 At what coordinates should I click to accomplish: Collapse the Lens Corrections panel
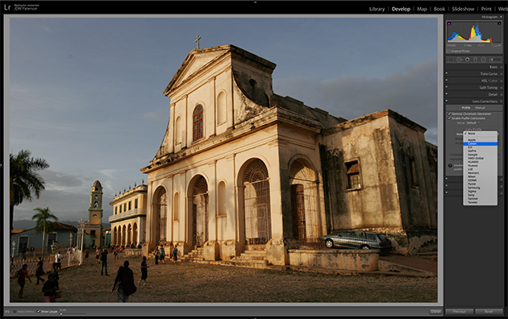click(x=502, y=101)
